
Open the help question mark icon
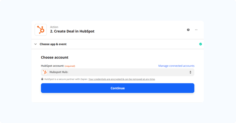coord(188,30)
